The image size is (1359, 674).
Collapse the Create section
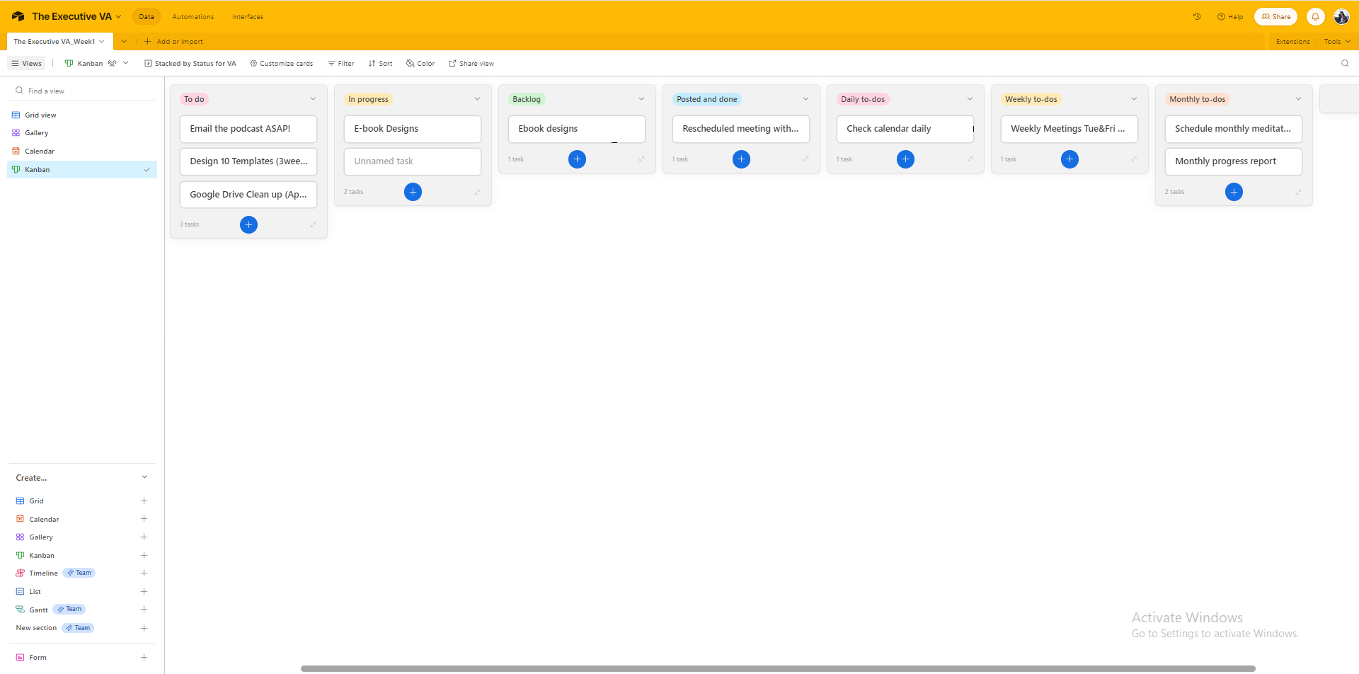(x=144, y=477)
